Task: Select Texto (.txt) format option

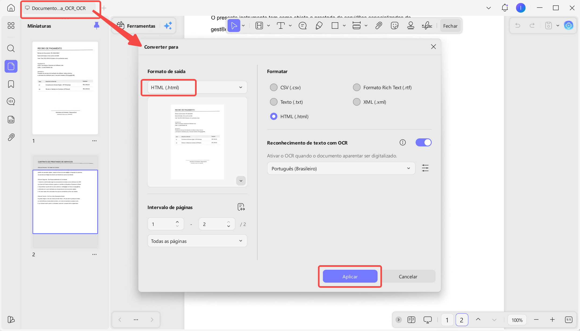Action: click(x=286, y=102)
